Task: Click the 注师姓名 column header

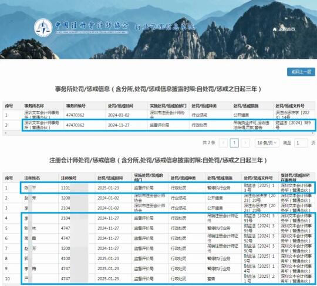Action: click(x=32, y=178)
